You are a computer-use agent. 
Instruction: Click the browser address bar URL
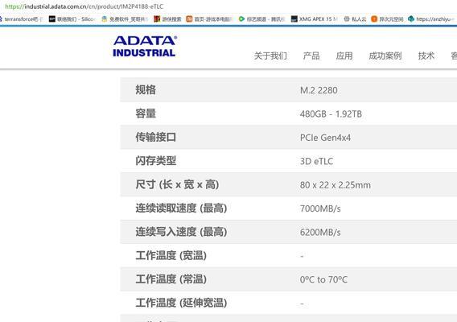pos(84,6)
